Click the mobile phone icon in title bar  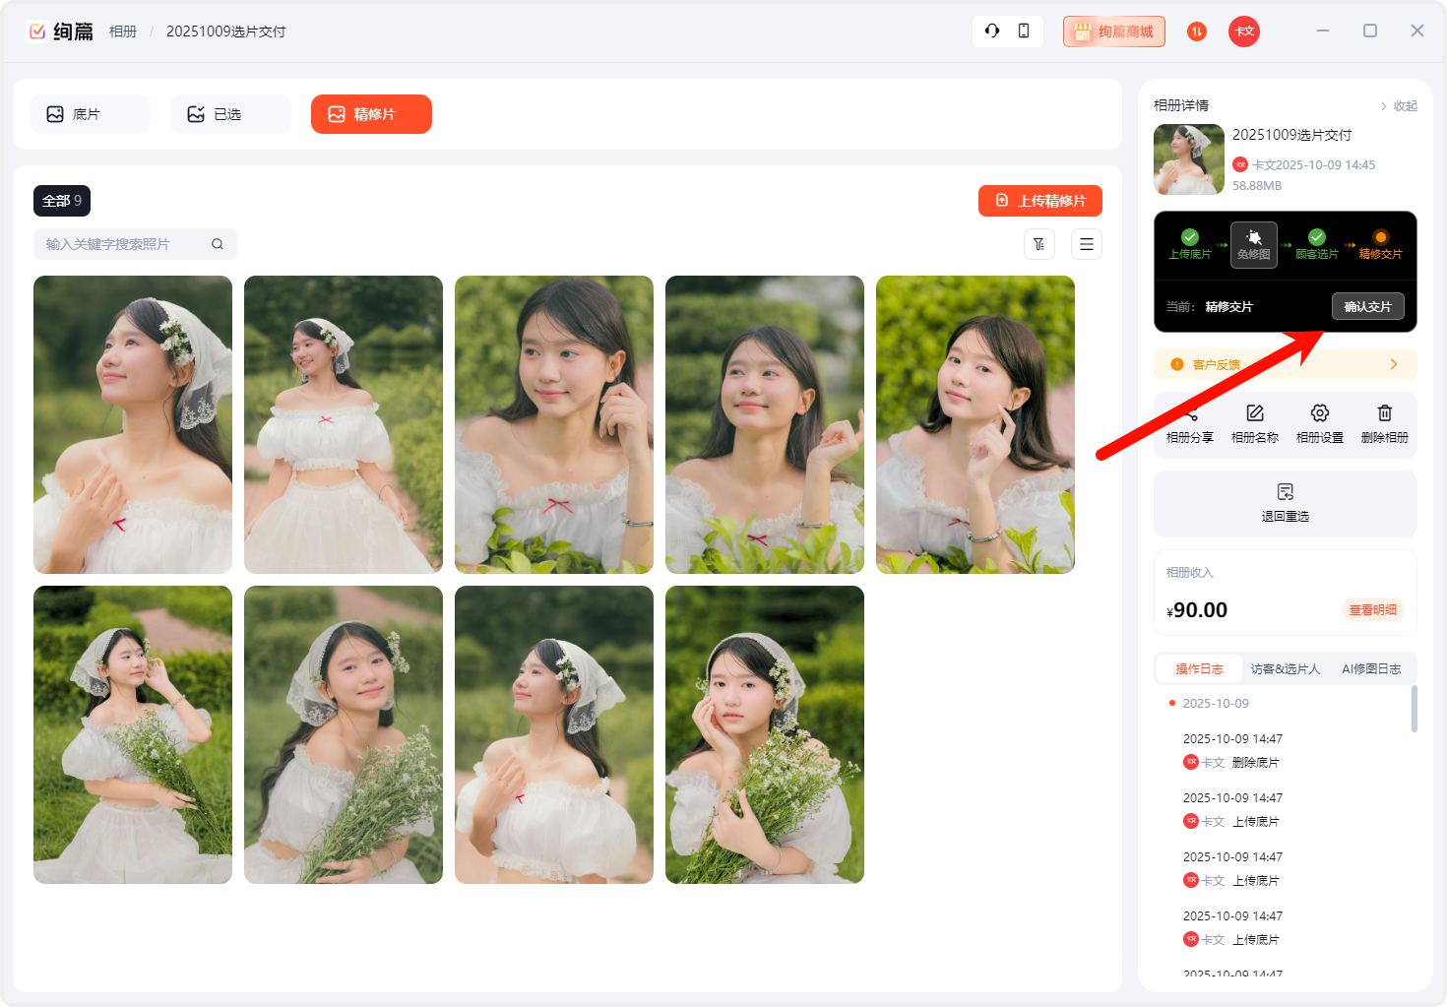pos(1024,31)
